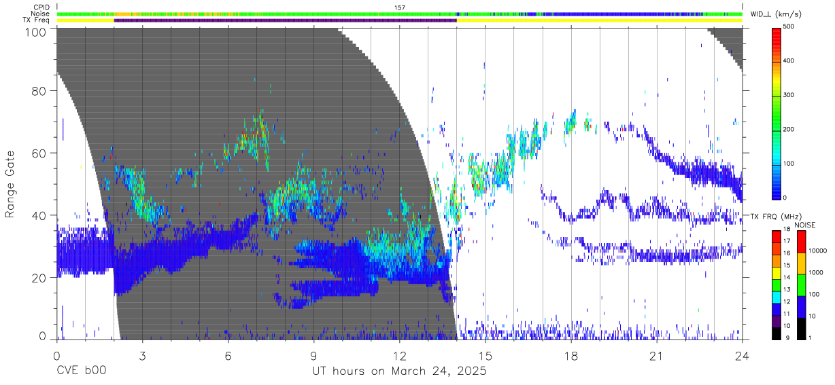835x385 pixels.
Task: Click the 17 tick on the TX FRQ legend
Action: (787, 242)
